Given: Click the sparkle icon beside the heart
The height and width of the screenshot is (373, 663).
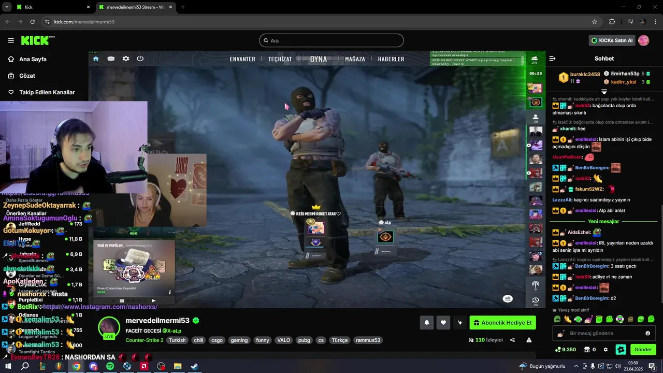Looking at the screenshot, I should [459, 323].
